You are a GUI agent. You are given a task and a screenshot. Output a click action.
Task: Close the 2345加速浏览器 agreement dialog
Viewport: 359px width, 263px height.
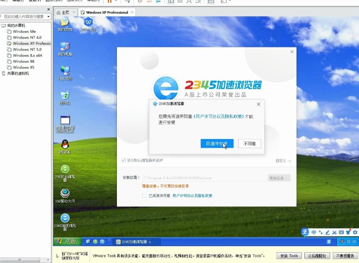click(x=259, y=104)
